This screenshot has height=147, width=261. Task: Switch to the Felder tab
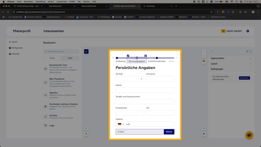(x=52, y=58)
